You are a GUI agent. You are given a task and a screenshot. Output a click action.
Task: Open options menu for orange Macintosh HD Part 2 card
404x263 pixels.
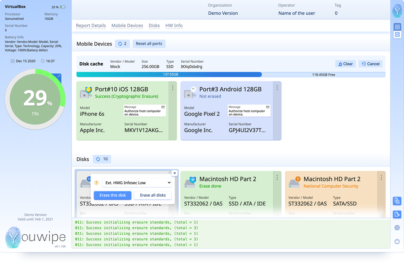tap(381, 178)
